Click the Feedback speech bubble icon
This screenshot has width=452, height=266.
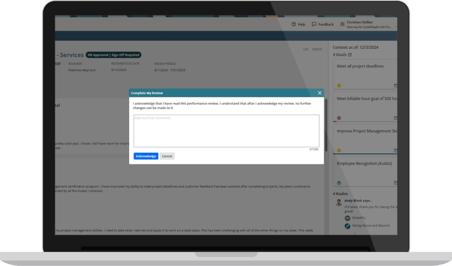[314, 24]
